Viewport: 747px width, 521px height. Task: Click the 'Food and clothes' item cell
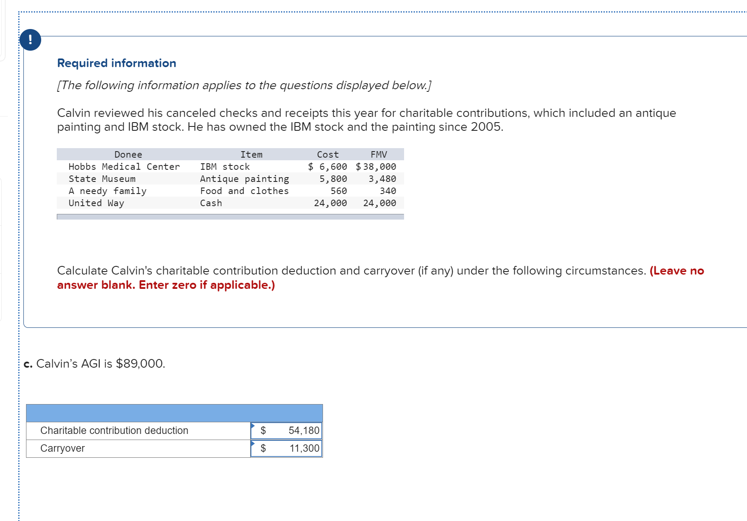245,191
